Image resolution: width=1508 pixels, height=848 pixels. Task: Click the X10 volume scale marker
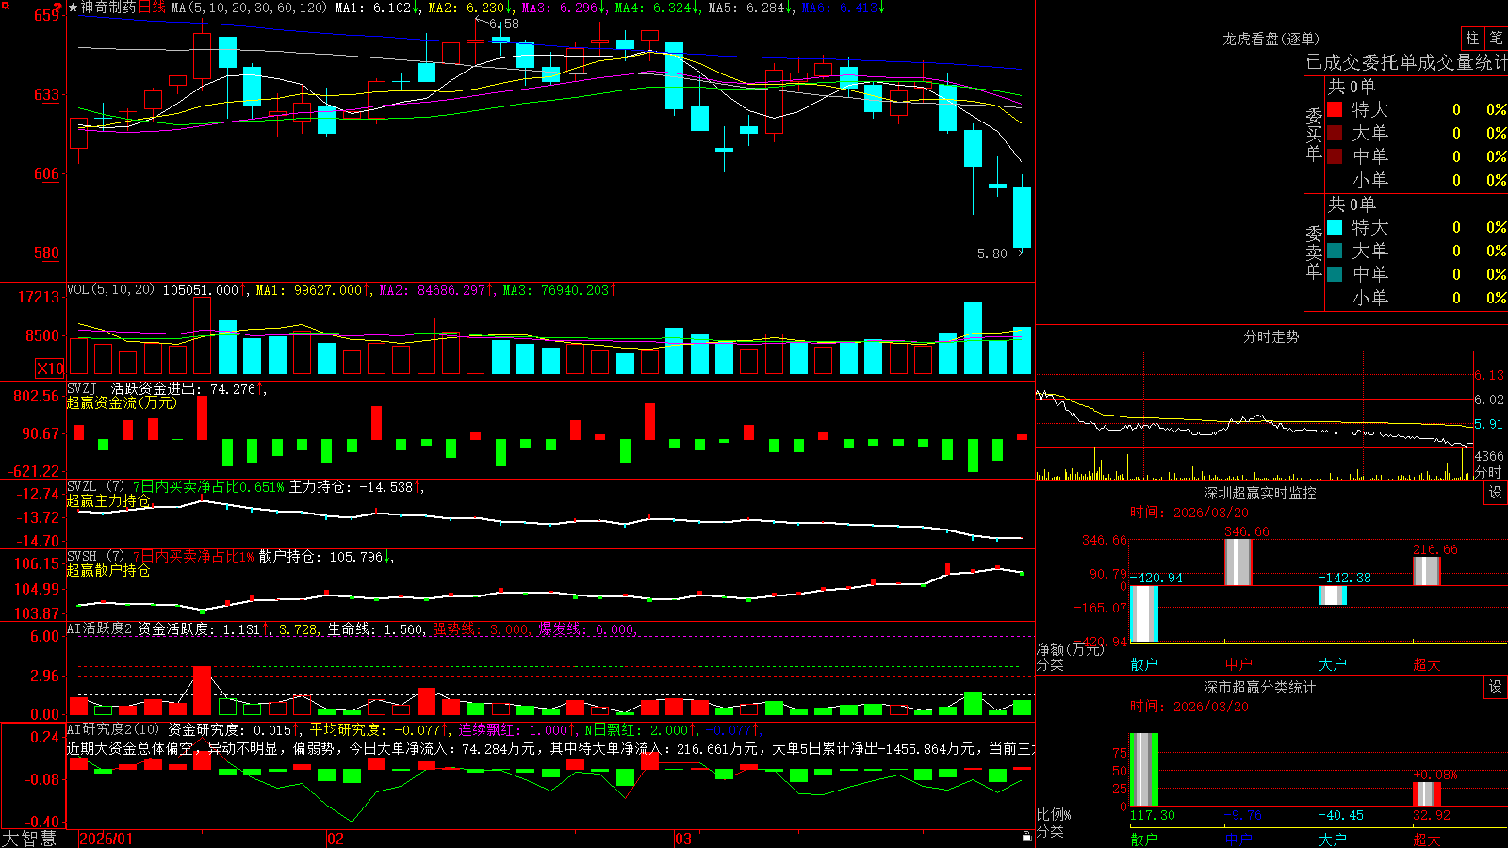[x=50, y=368]
